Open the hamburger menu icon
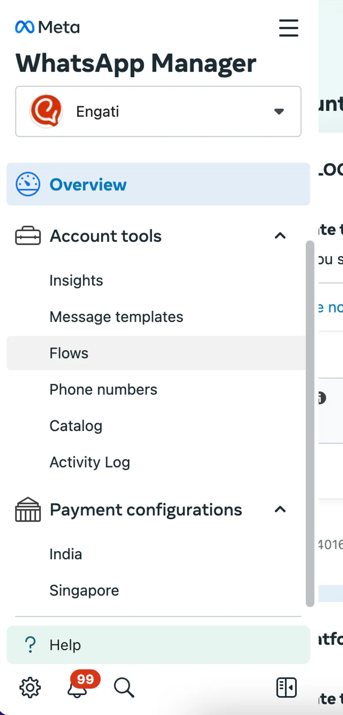Screen dimensions: 343x715 click(289, 28)
